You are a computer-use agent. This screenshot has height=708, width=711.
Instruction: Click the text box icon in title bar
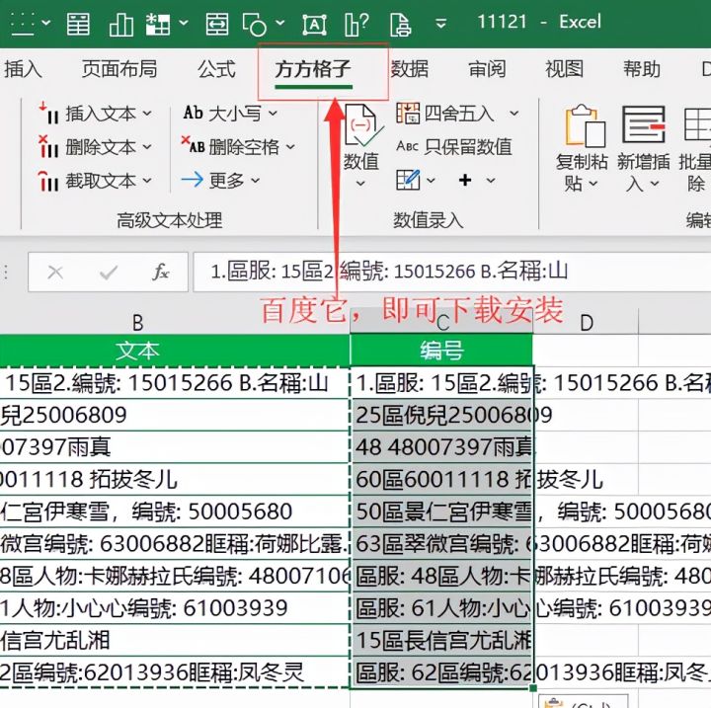314,24
